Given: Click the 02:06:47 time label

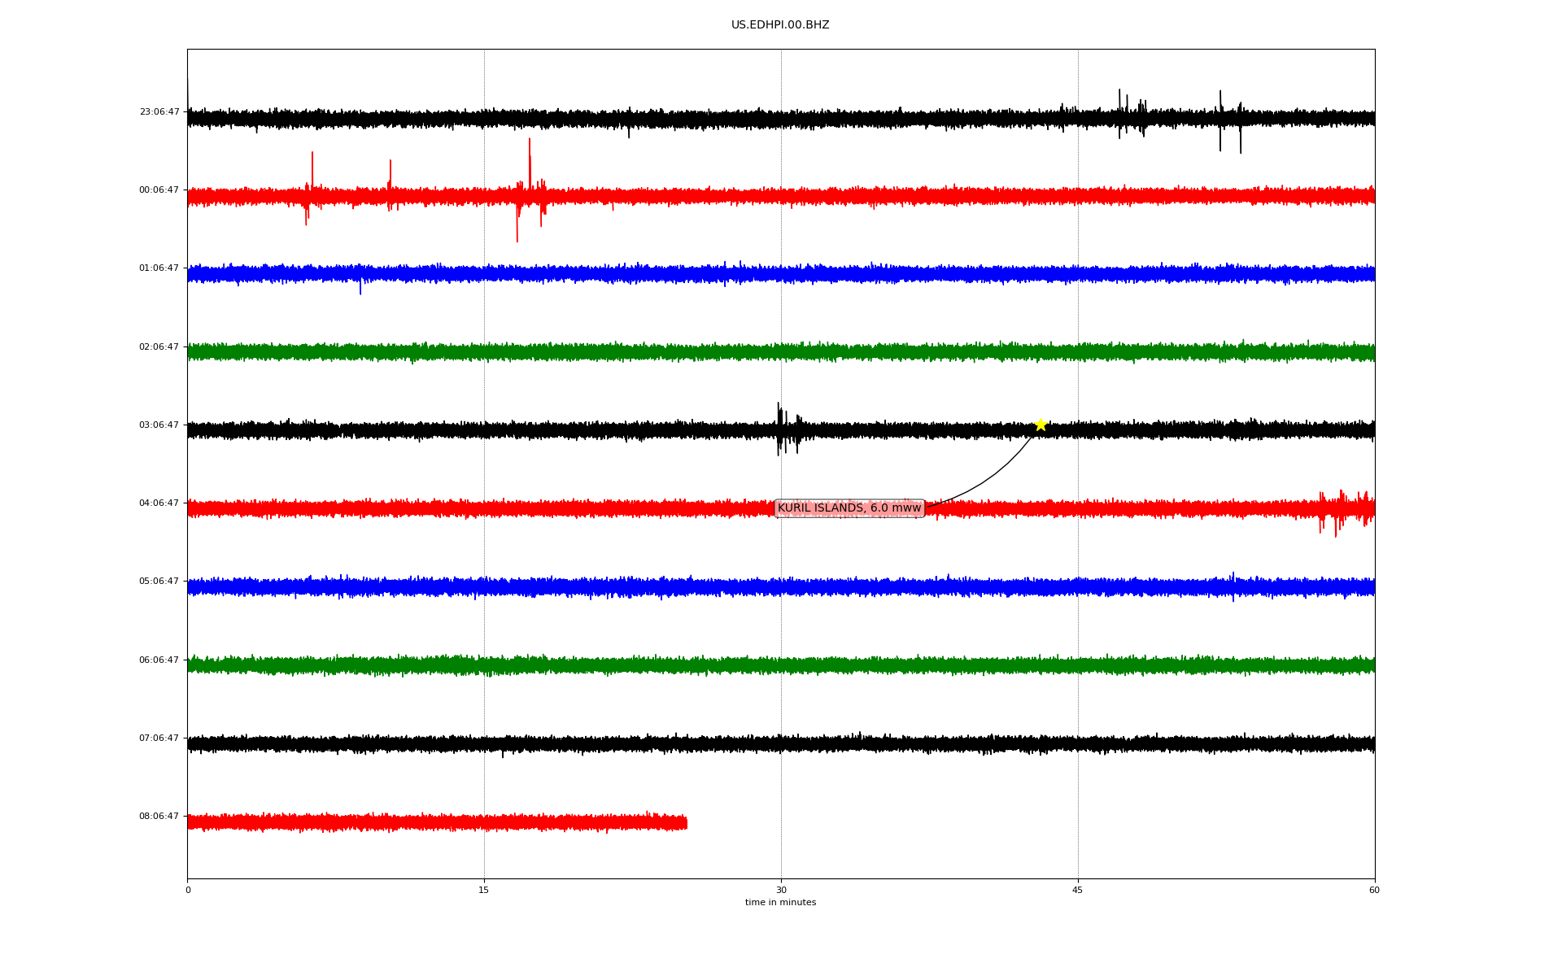Looking at the screenshot, I should 159,347.
